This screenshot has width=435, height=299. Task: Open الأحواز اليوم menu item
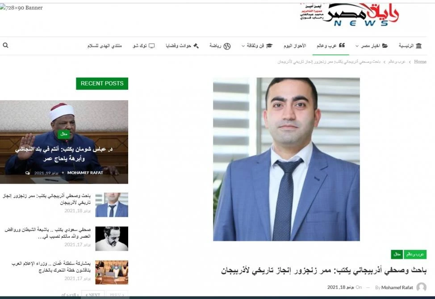tap(295, 46)
